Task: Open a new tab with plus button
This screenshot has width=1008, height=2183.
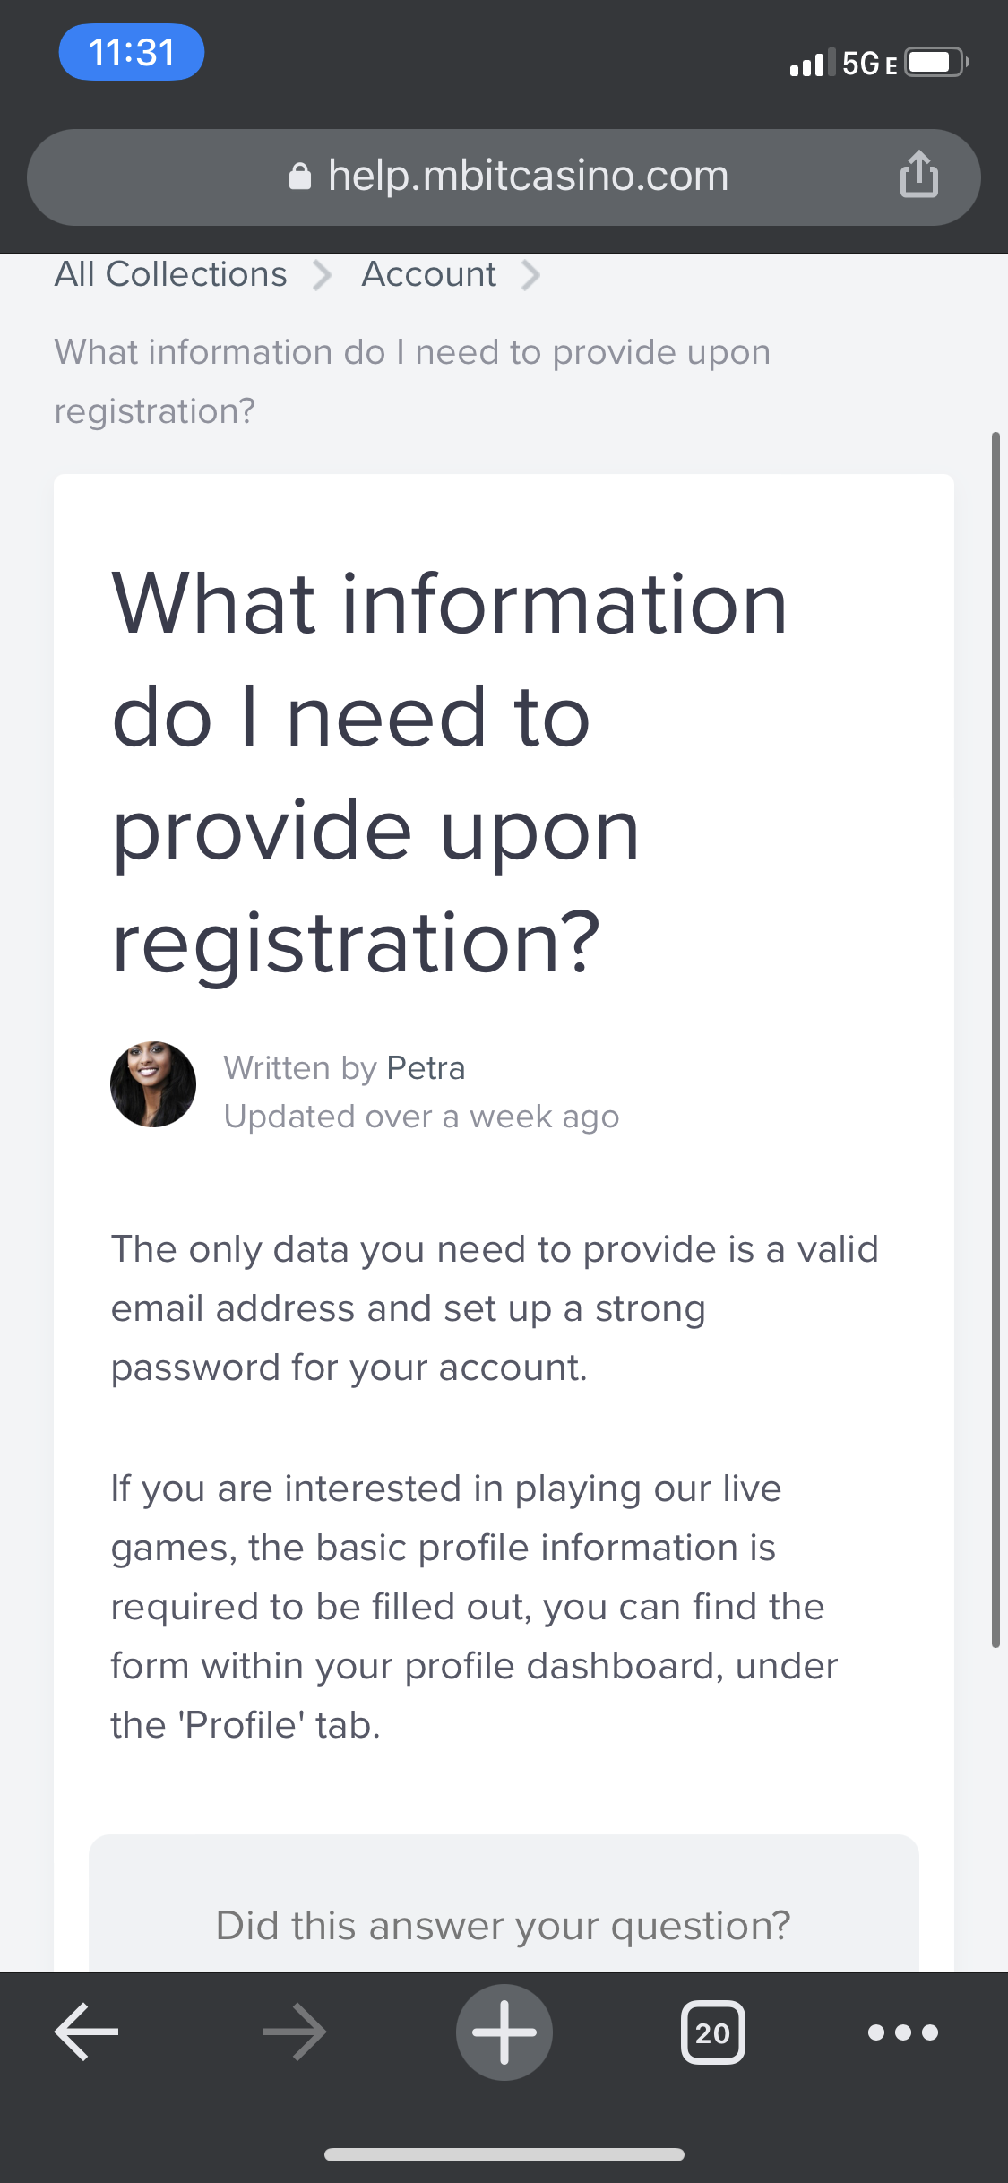Action: (504, 2032)
